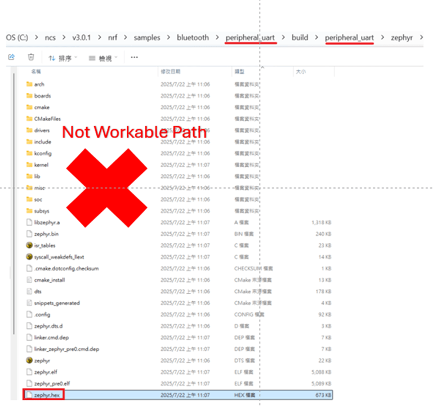Sort by the 修改日期 column header
The width and height of the screenshot is (433, 406).
[x=171, y=72]
